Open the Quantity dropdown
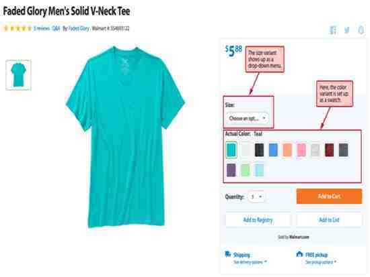370x277 pixels. tap(256, 197)
